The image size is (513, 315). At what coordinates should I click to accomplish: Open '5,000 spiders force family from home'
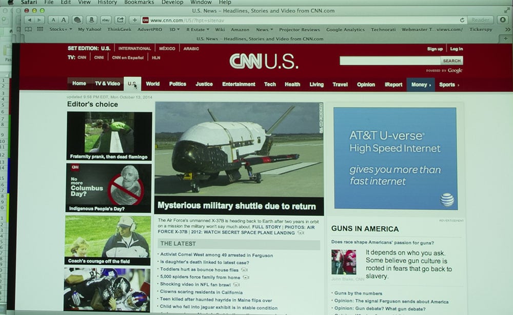(x=200, y=277)
